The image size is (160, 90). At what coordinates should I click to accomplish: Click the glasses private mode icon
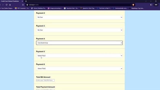(x=156, y=5)
